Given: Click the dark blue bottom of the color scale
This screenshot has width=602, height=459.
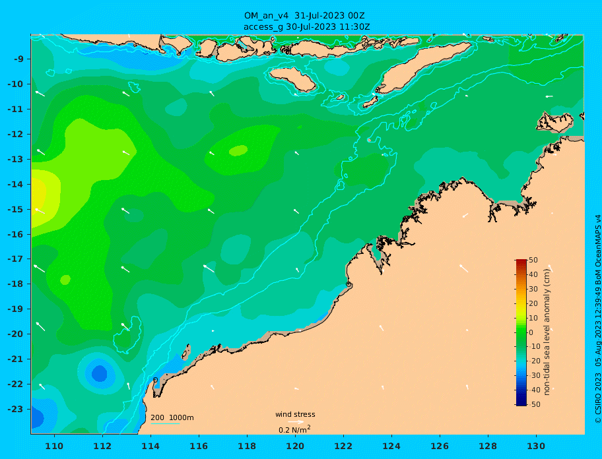Looking at the screenshot, I should [x=521, y=403].
